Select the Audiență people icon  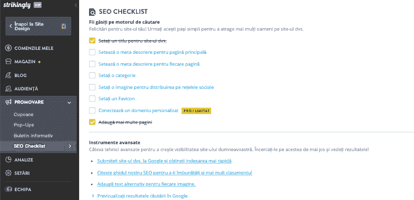[x=8, y=89]
